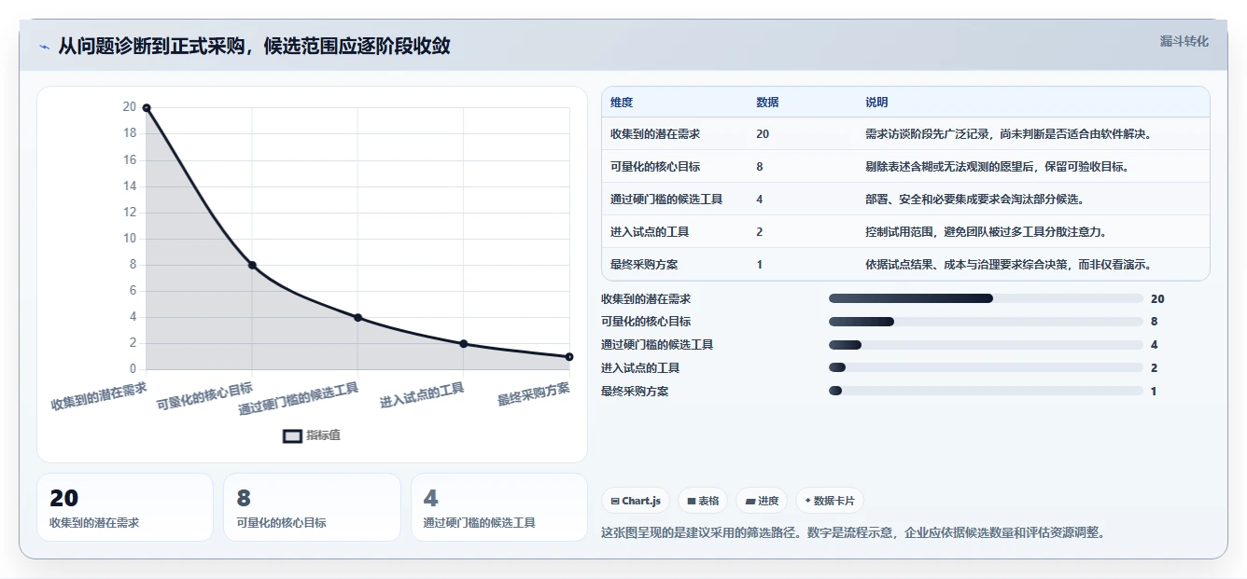Select the table row cell 最终采购方案
The image size is (1247, 579).
pos(644,265)
